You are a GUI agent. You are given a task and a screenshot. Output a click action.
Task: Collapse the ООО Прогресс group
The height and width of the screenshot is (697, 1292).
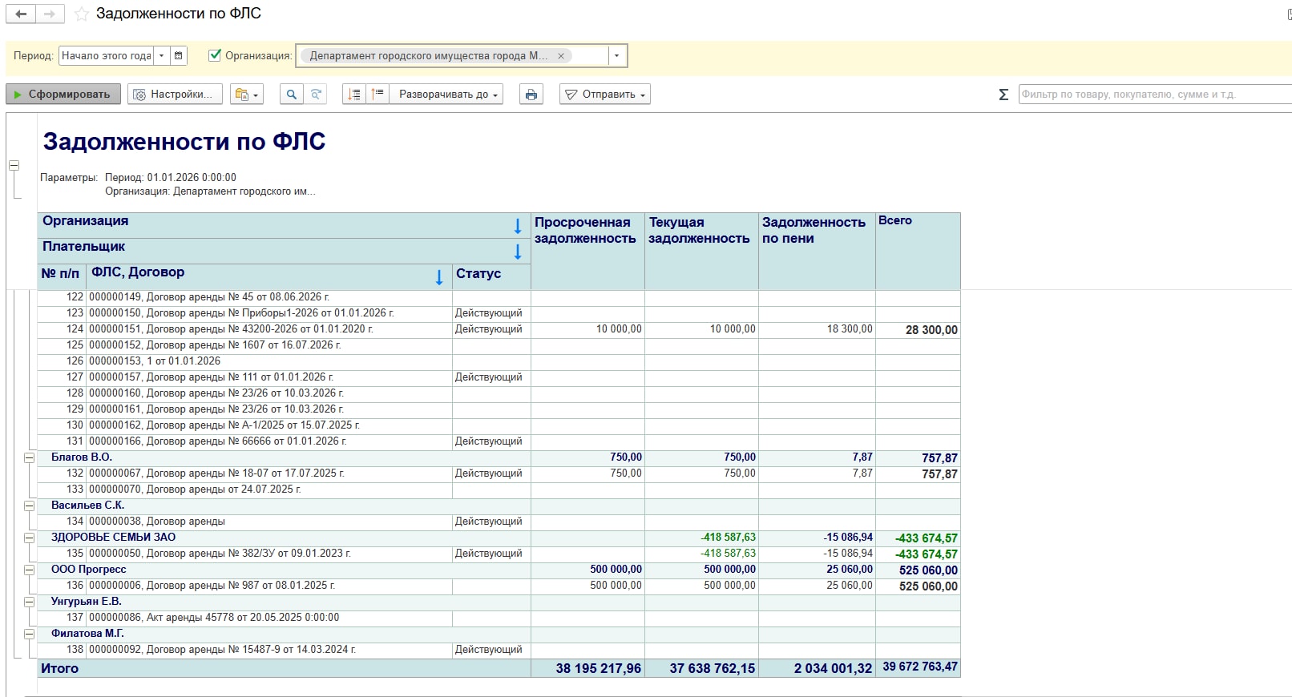click(29, 570)
